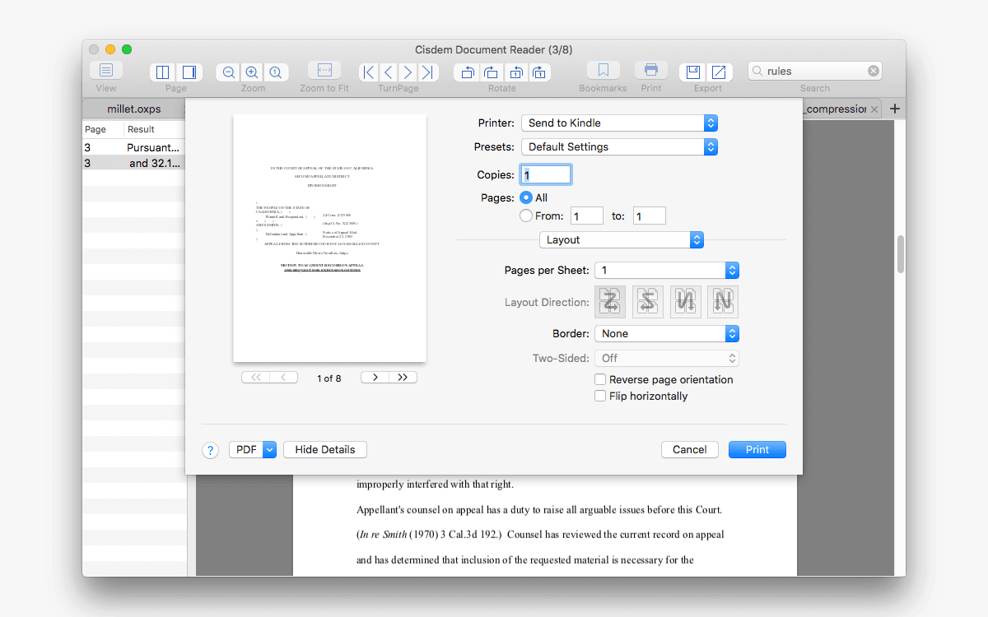Screen dimensions: 988x617
Task: Choose third Layout Direction icon
Action: click(x=686, y=302)
